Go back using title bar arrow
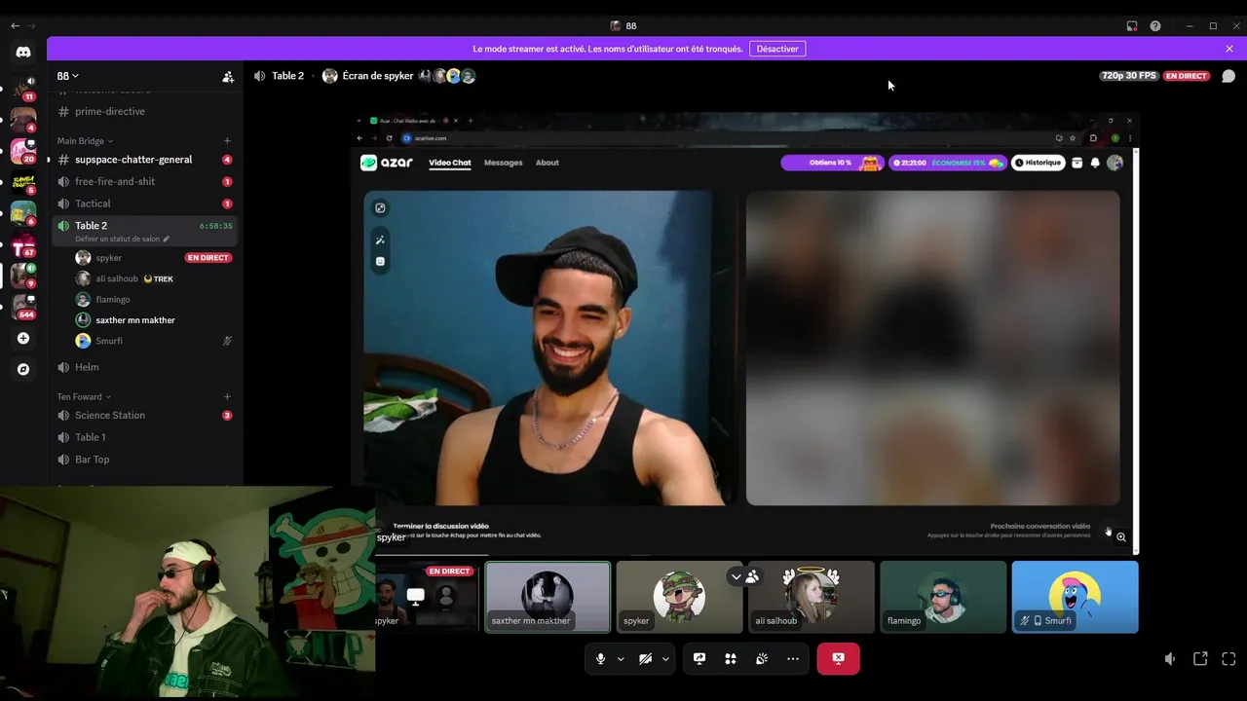 15,26
